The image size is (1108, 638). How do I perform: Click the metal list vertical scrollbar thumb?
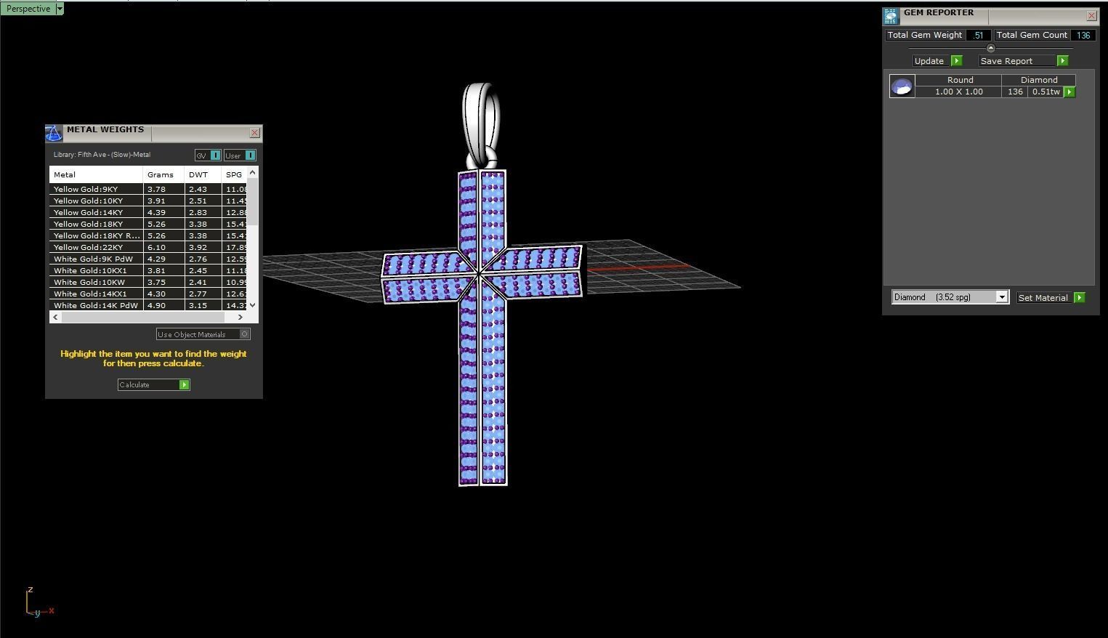(253, 201)
